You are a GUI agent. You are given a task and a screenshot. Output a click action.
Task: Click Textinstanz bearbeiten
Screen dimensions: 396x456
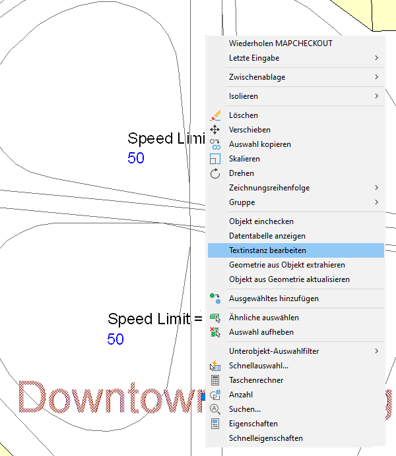click(x=296, y=250)
